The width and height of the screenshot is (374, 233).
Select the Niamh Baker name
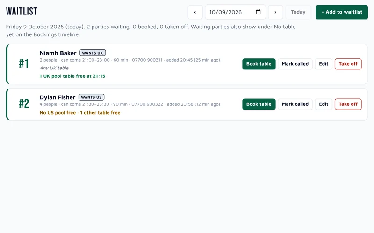(58, 53)
